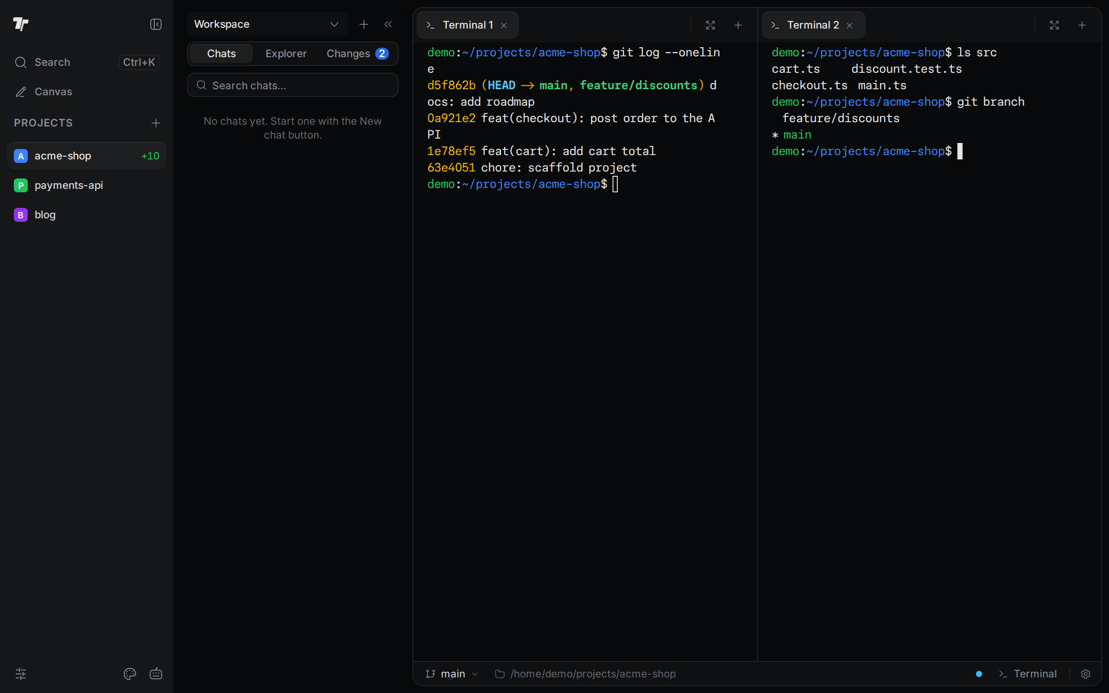Focus the Search chats field
The height and width of the screenshot is (693, 1109).
point(293,85)
